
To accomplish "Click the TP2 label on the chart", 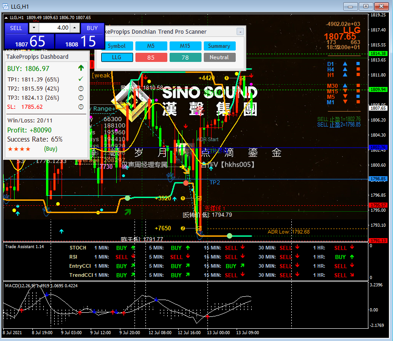I will pyautogui.click(x=215, y=183).
